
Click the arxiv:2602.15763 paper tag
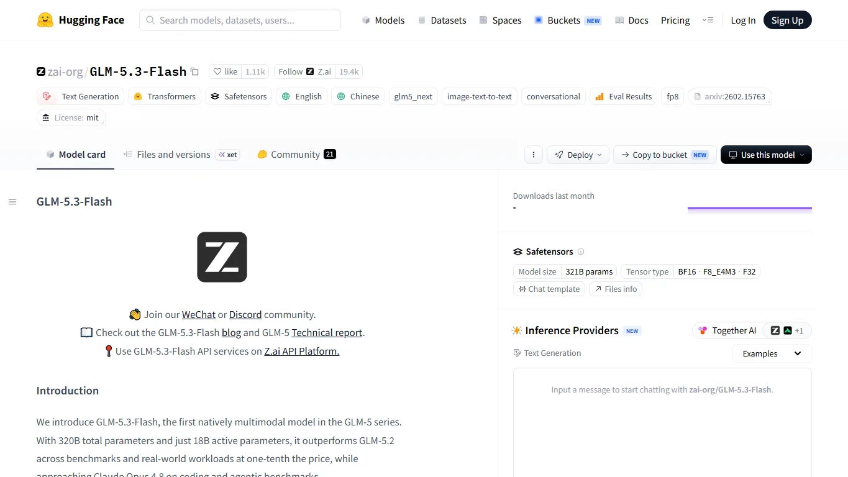(x=730, y=96)
